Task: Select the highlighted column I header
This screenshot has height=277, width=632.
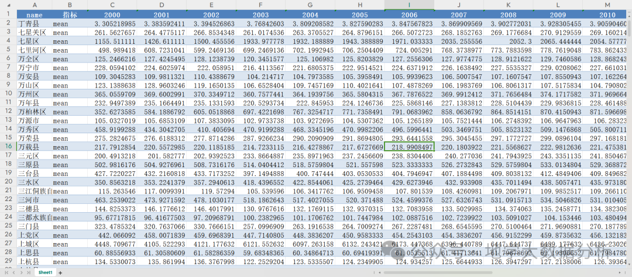Action: pyautogui.click(x=409, y=5)
